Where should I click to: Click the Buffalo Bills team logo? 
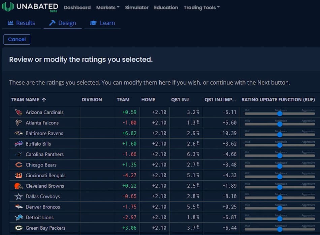coord(19,144)
